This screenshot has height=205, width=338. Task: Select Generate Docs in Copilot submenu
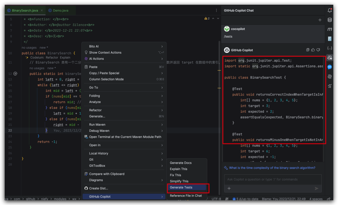187,163
